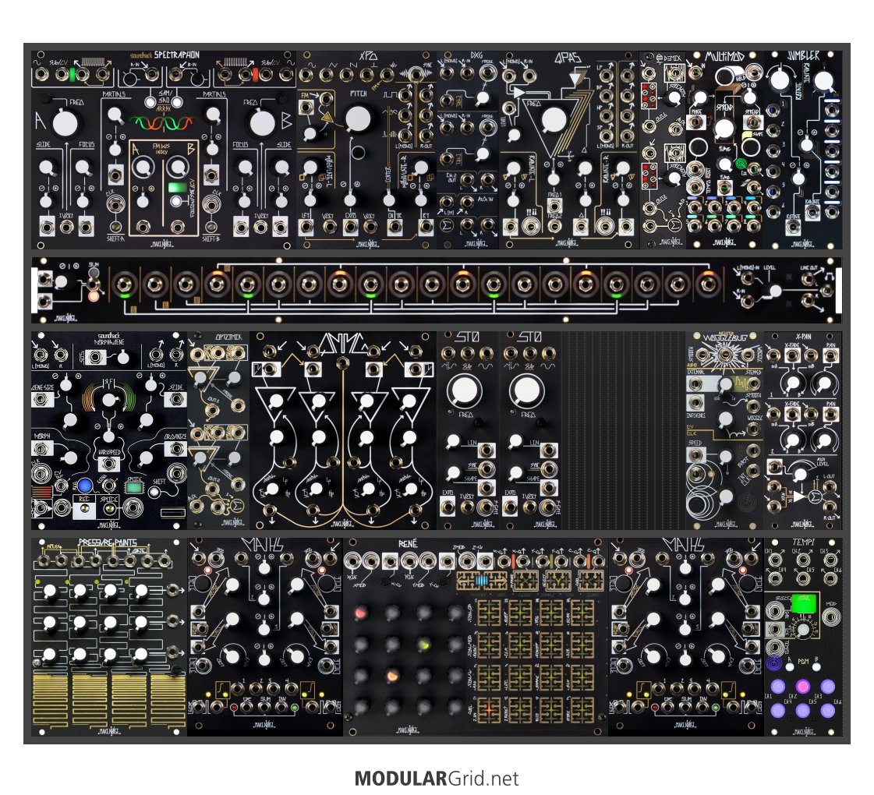Click the blank ribbed filler panel
The width and height of the screenshot is (874, 795).
coord(624,430)
